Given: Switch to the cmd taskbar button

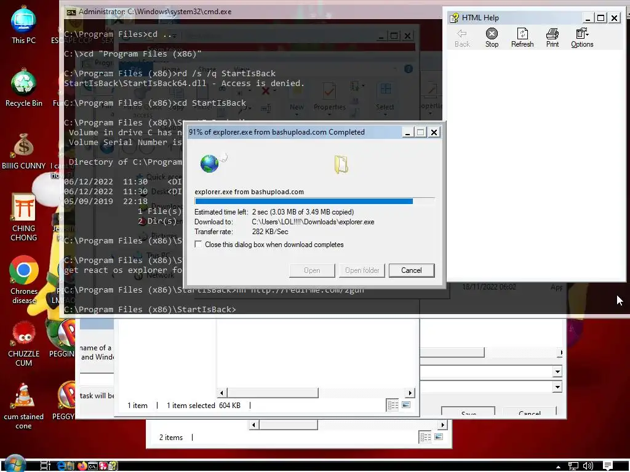Looking at the screenshot, I should (93, 466).
